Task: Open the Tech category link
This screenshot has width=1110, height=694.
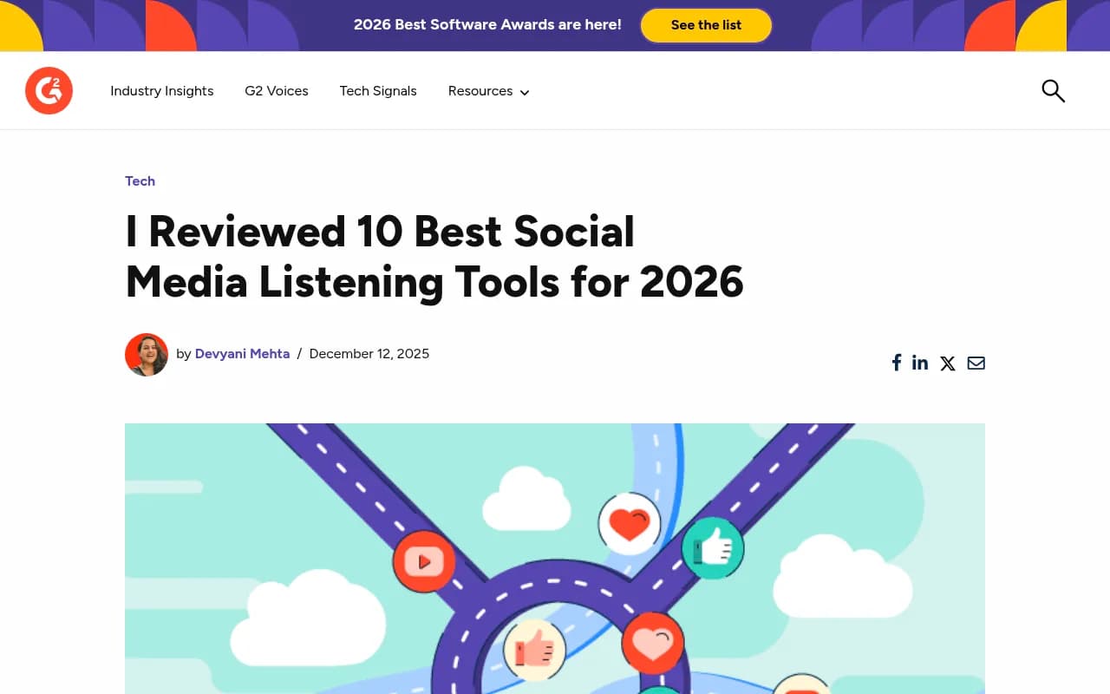Action: pos(140,181)
